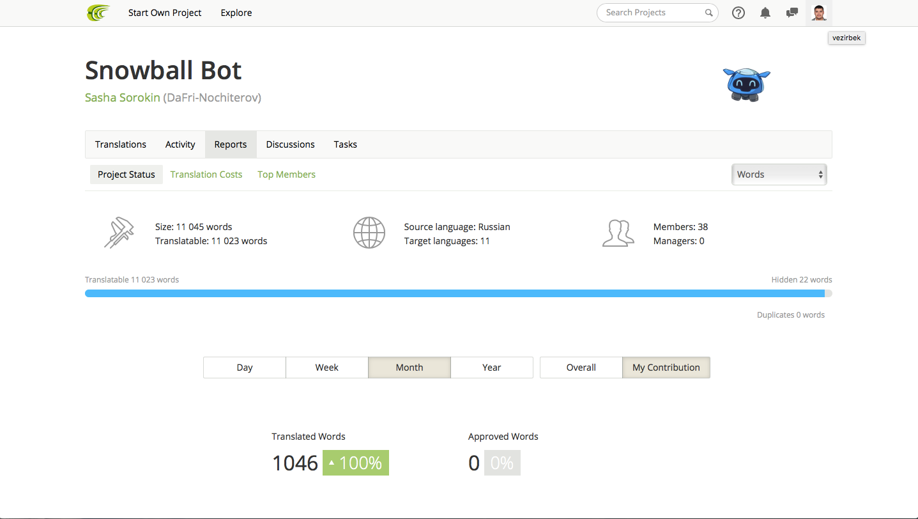918x519 pixels.
Task: Open the Top Members report
Action: pyautogui.click(x=286, y=174)
